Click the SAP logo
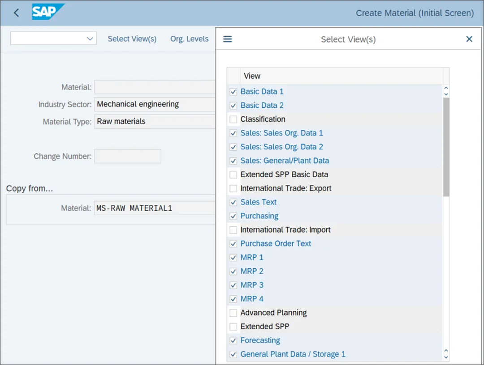484x365 pixels. [48, 12]
